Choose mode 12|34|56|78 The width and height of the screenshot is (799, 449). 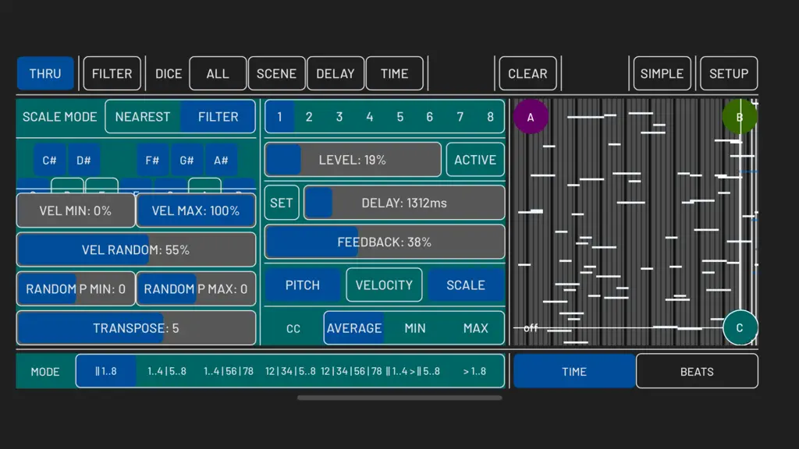click(x=351, y=371)
